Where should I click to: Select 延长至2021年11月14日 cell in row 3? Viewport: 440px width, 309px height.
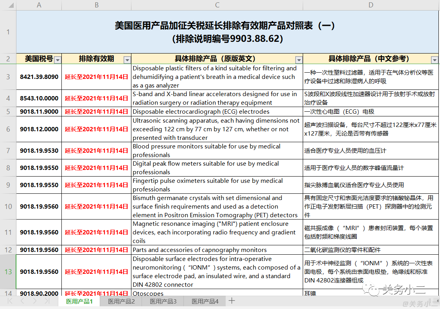97,77
